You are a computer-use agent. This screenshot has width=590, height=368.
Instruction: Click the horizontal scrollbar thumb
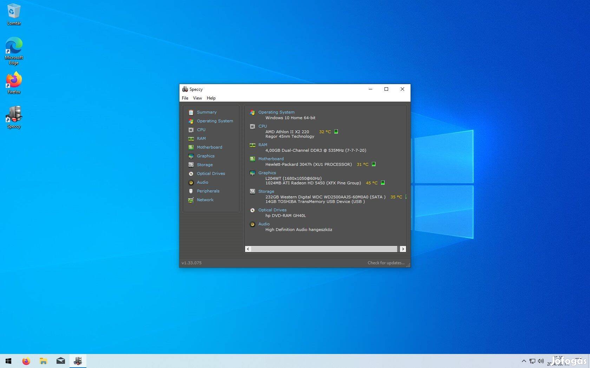(324, 249)
